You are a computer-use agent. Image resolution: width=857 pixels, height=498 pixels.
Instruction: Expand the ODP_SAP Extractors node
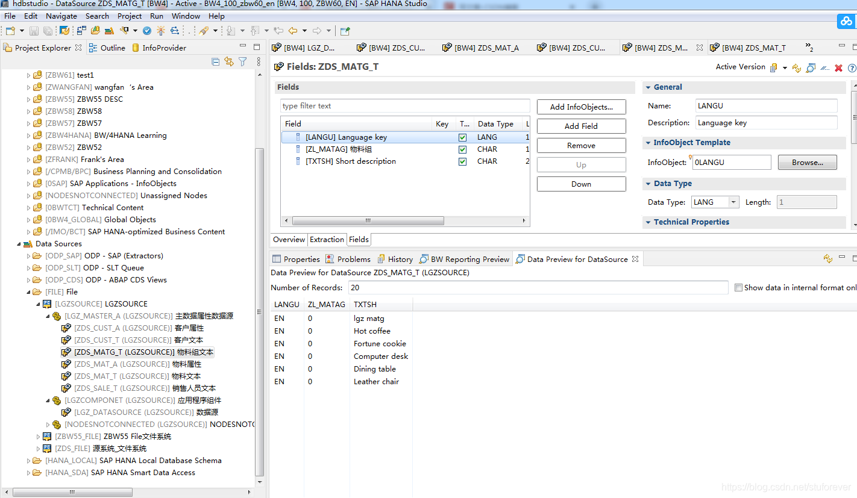pyautogui.click(x=28, y=256)
